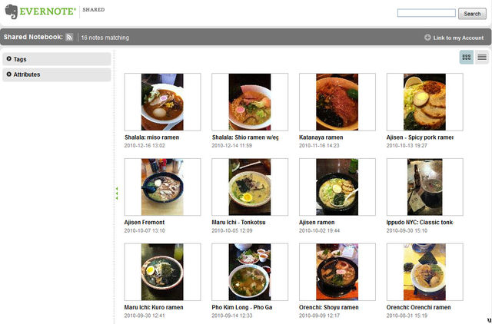This screenshot has width=492, height=324.
Task: Collapse the sidebar using the green arrows handle
Action: [117, 193]
